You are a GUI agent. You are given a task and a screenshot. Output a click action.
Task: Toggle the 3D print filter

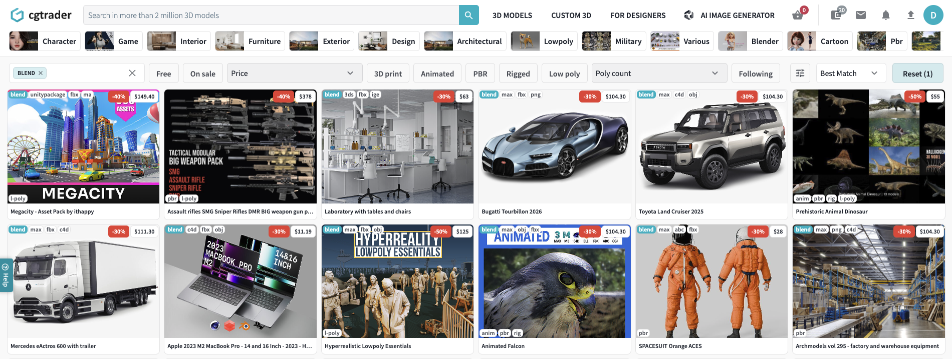[x=388, y=73]
